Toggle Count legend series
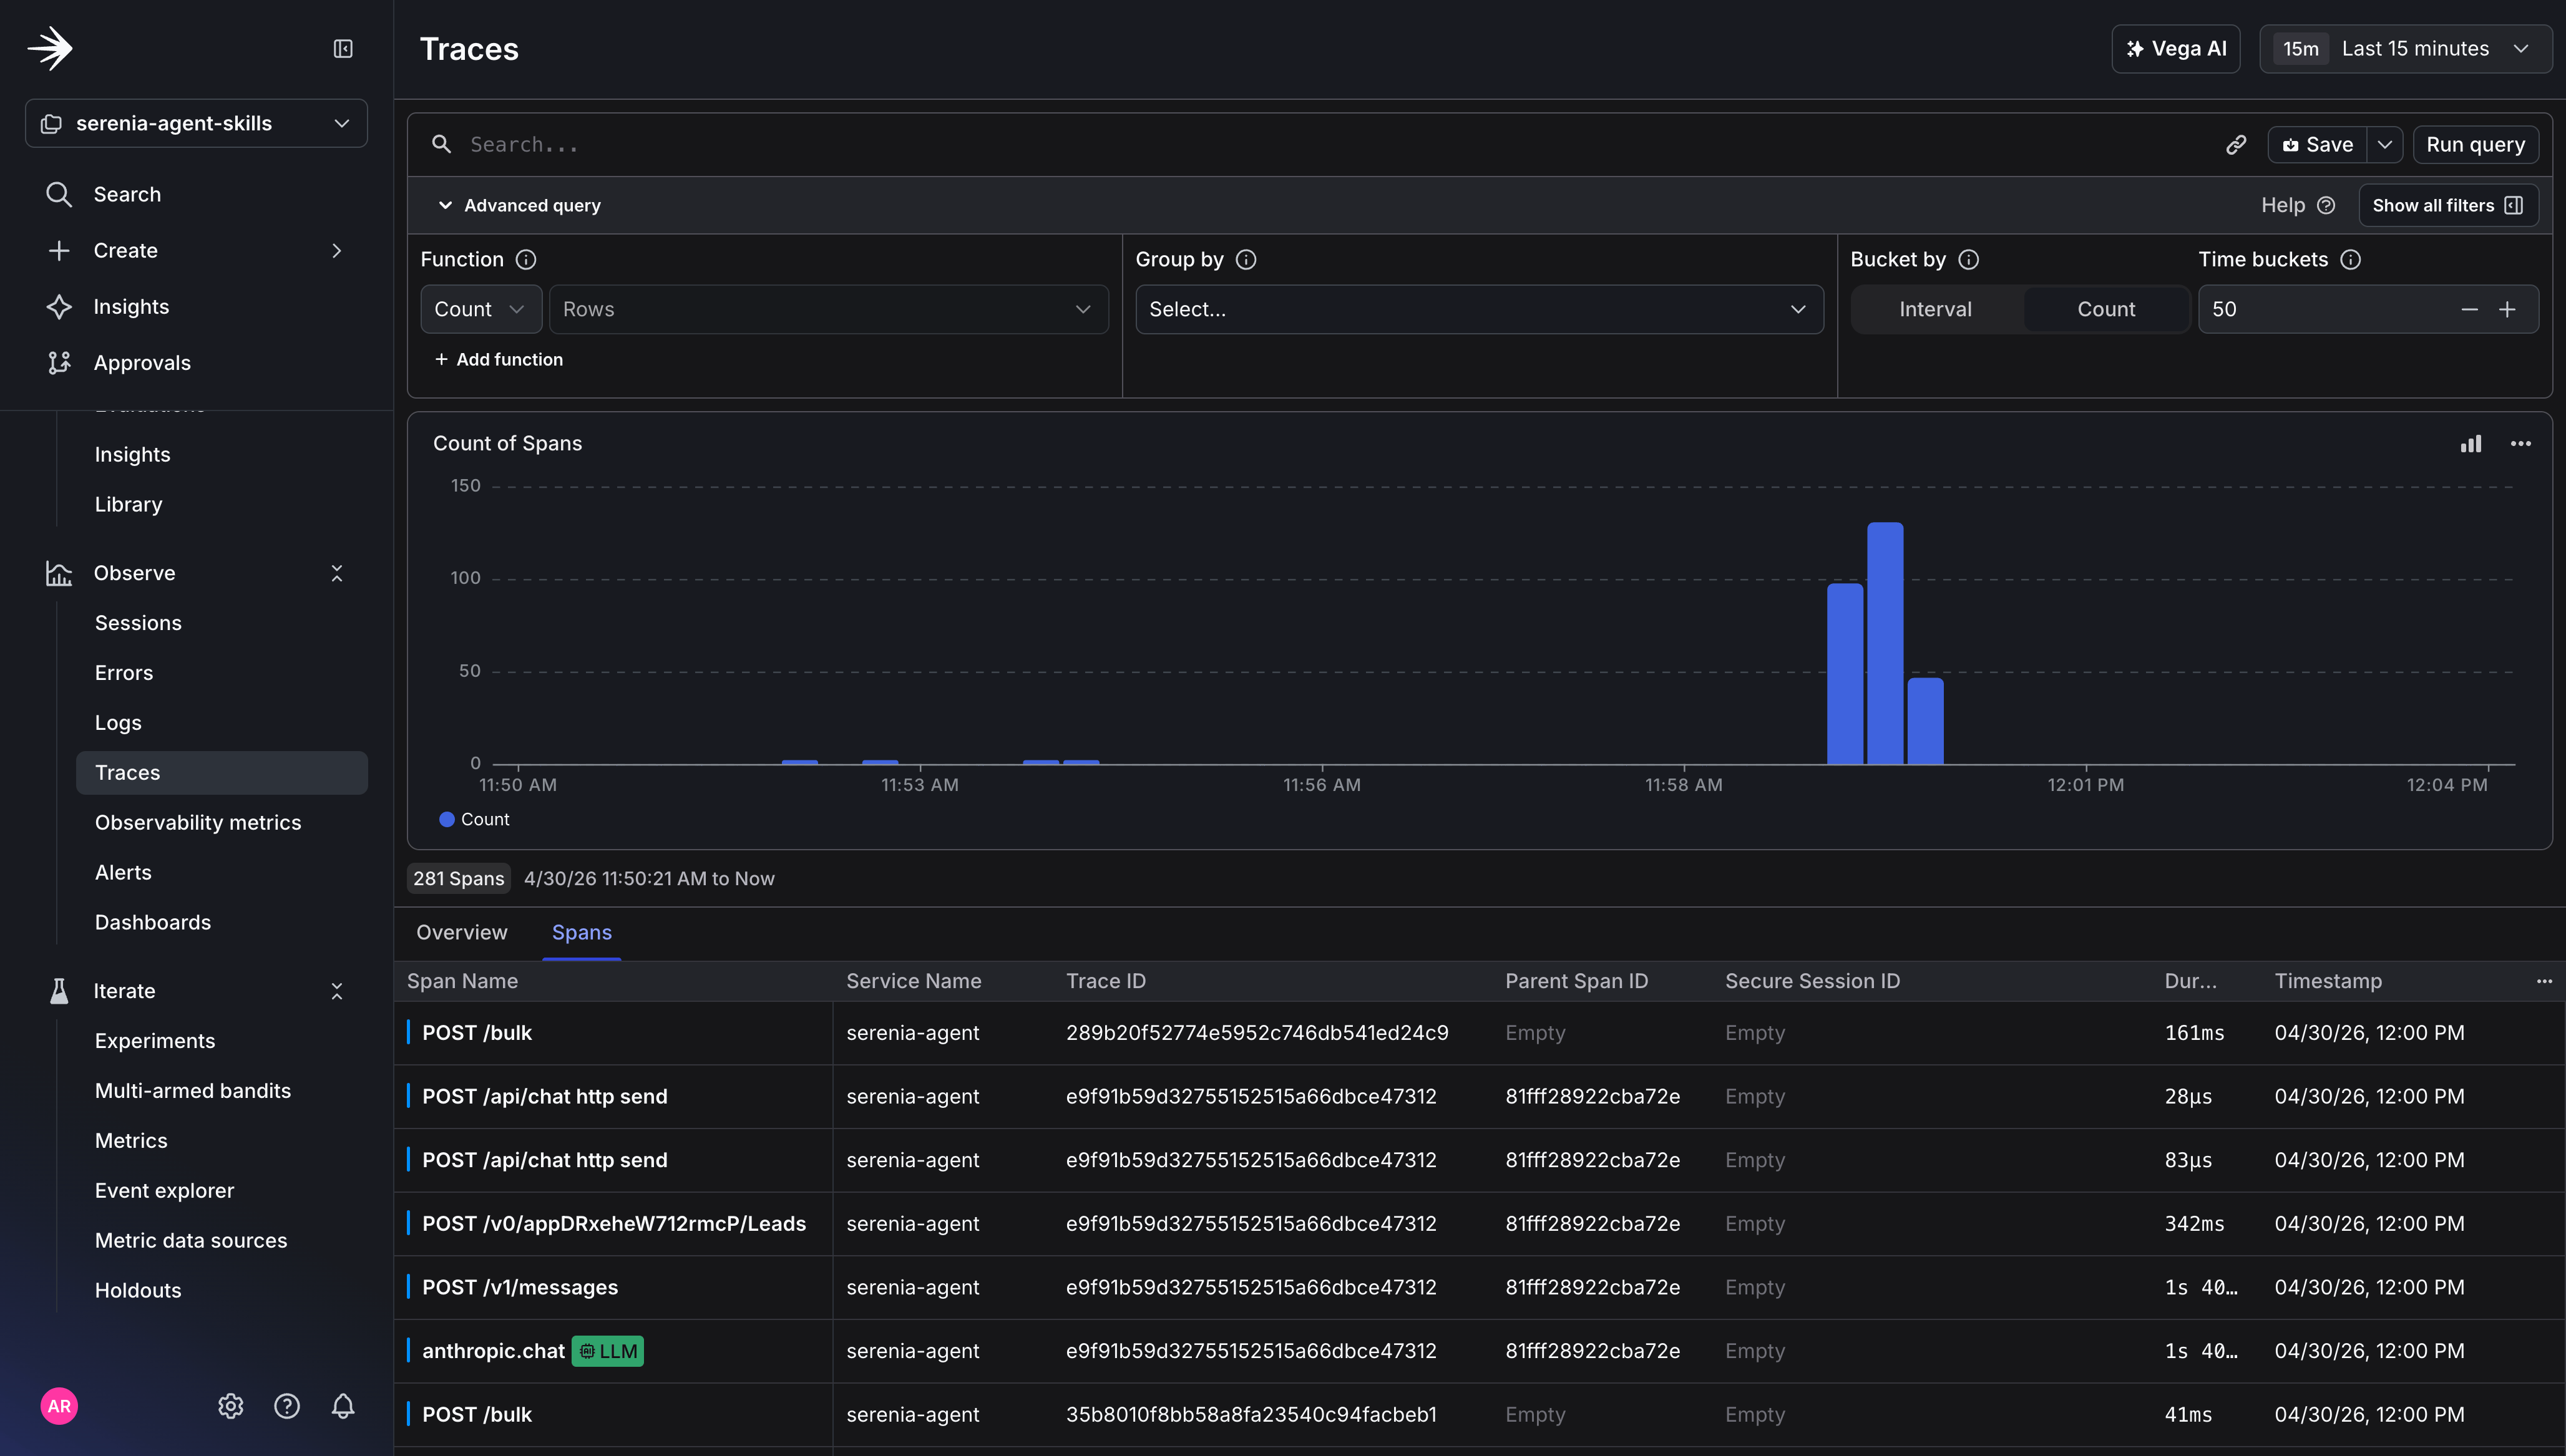 474,819
